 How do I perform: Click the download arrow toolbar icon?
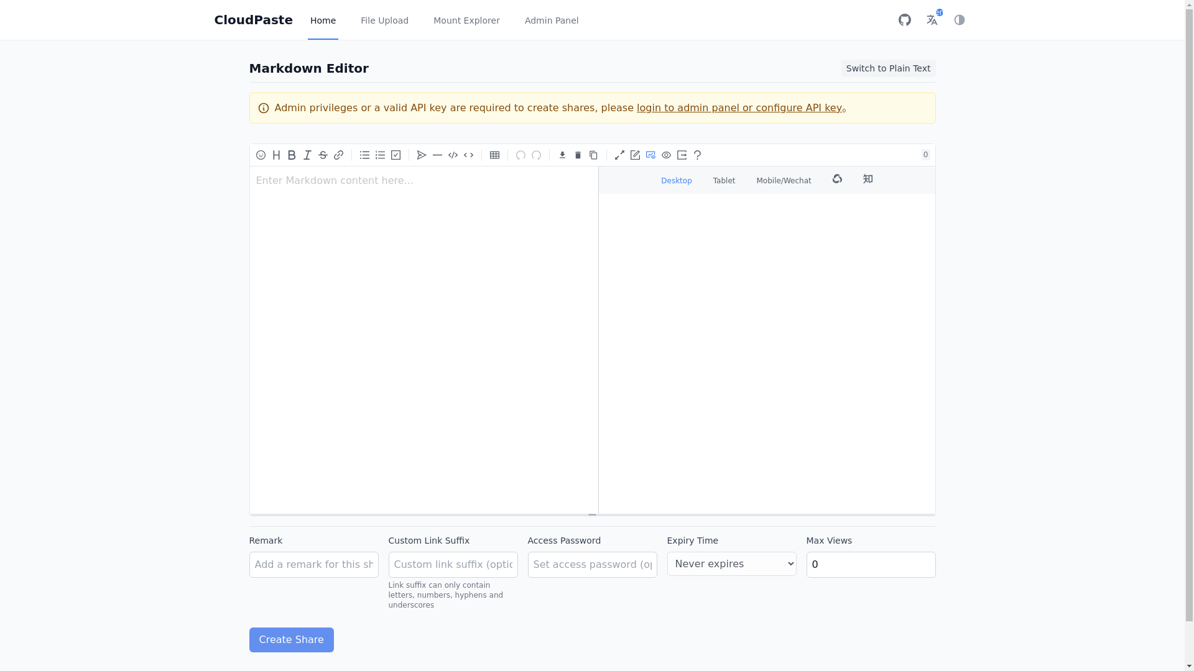(x=562, y=155)
